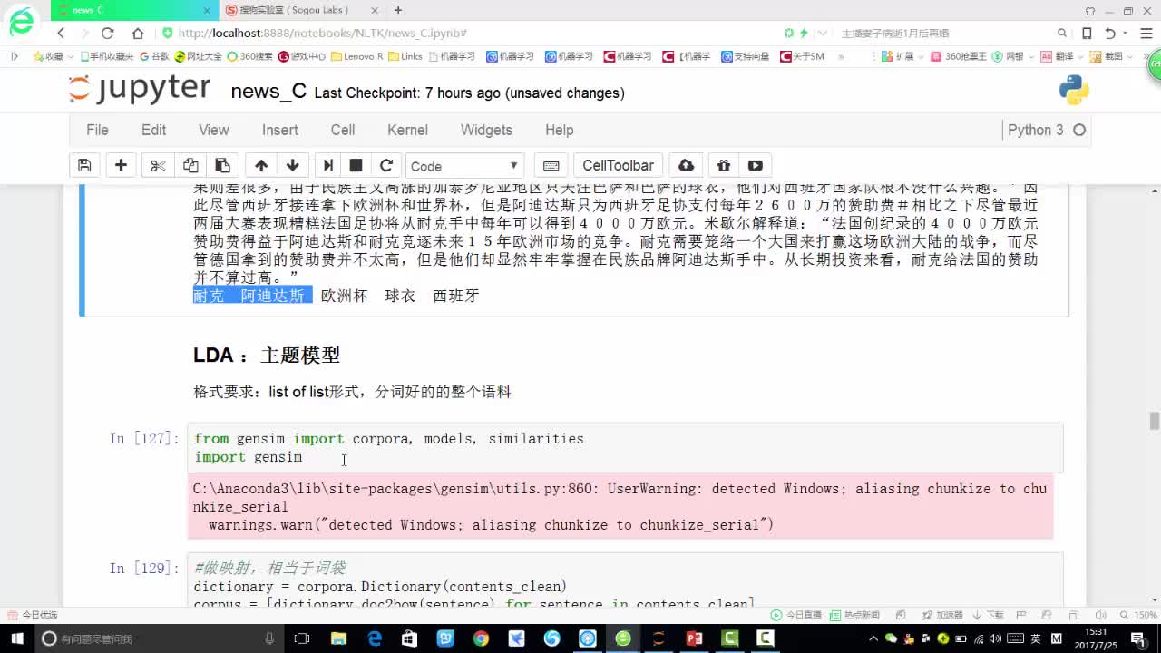Cut the selected cells with the scissors icon
This screenshot has width=1161, height=653.
pyautogui.click(x=158, y=165)
